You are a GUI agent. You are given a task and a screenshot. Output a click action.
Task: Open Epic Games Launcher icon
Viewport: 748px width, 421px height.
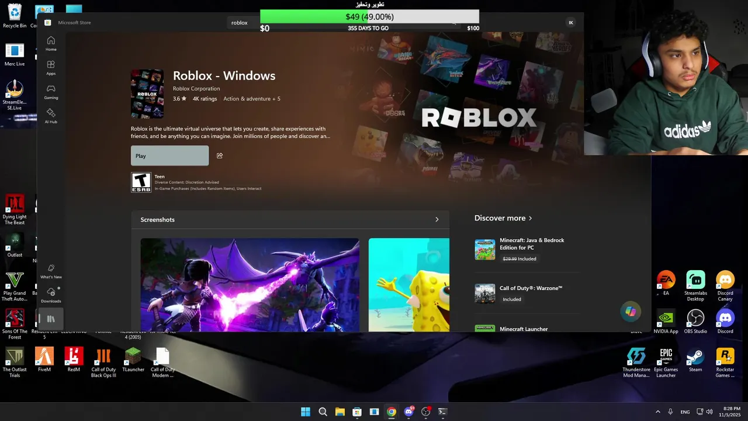coord(666,362)
